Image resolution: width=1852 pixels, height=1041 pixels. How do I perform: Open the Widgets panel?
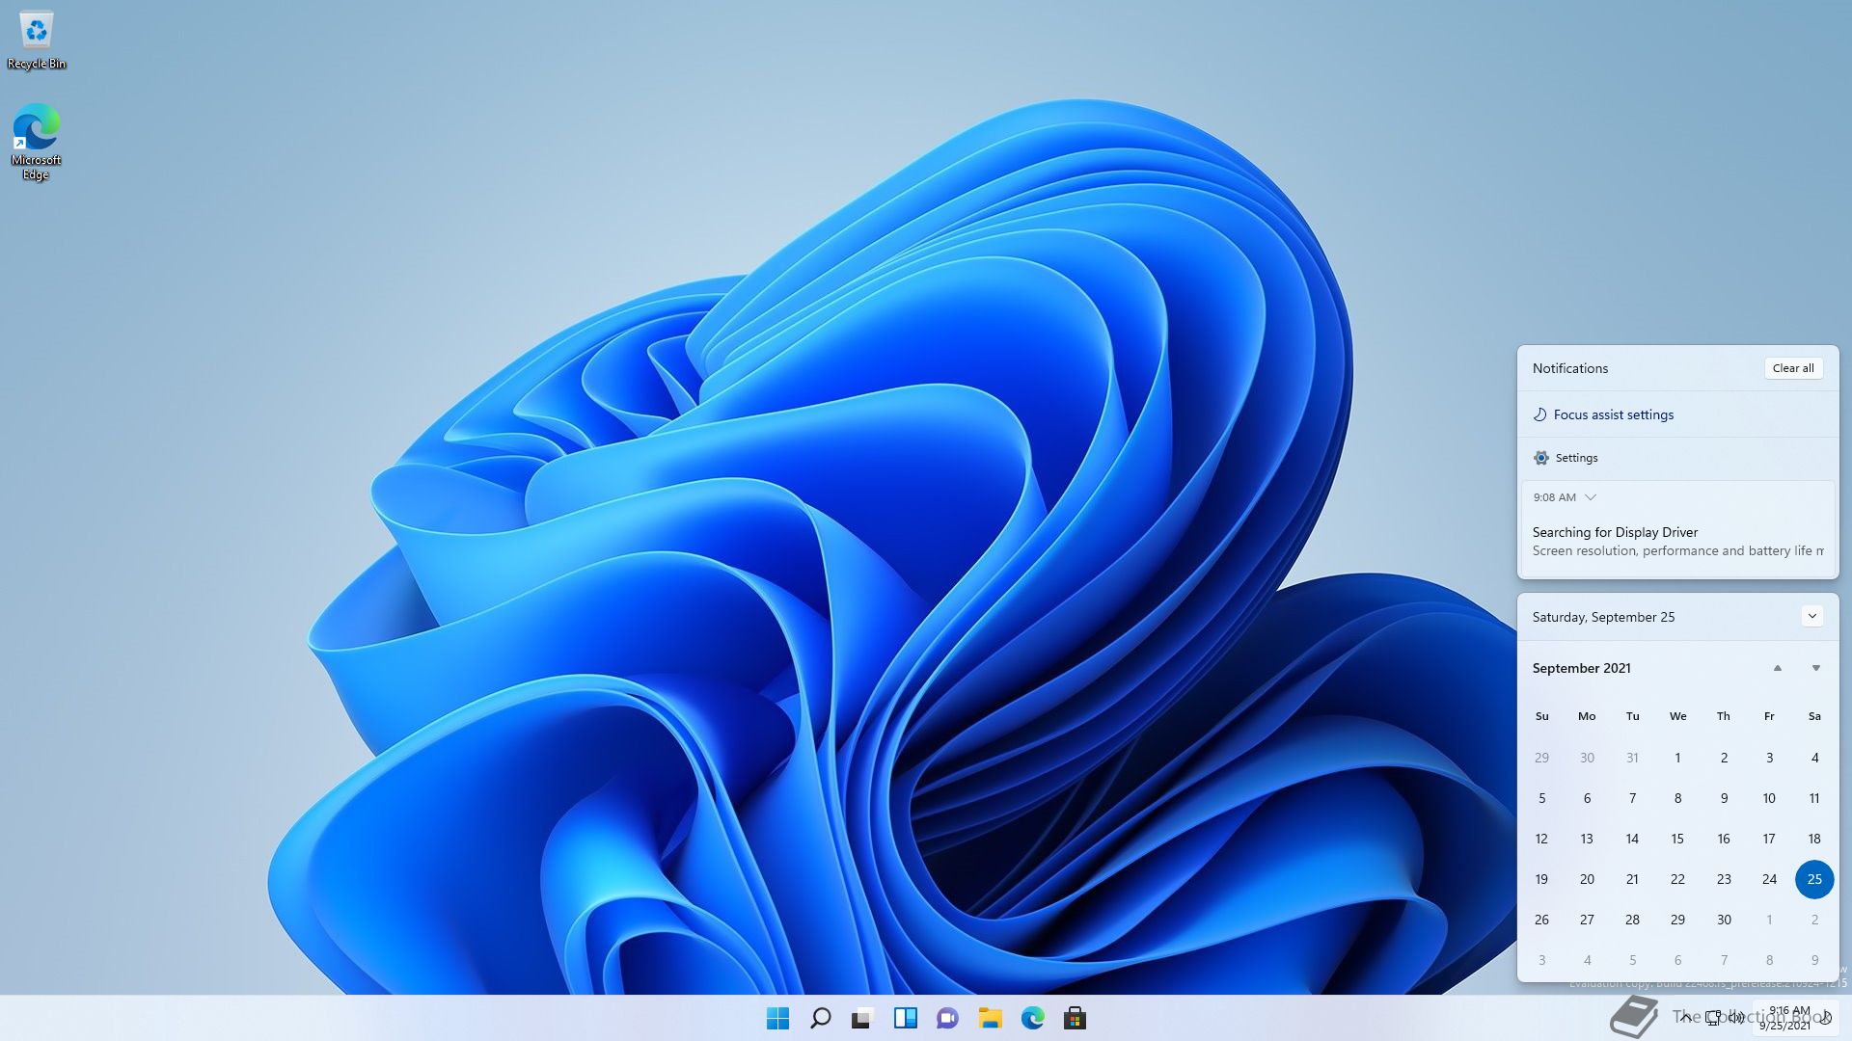pos(905,1018)
